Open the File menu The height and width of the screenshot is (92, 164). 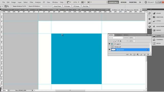tap(3, 2)
